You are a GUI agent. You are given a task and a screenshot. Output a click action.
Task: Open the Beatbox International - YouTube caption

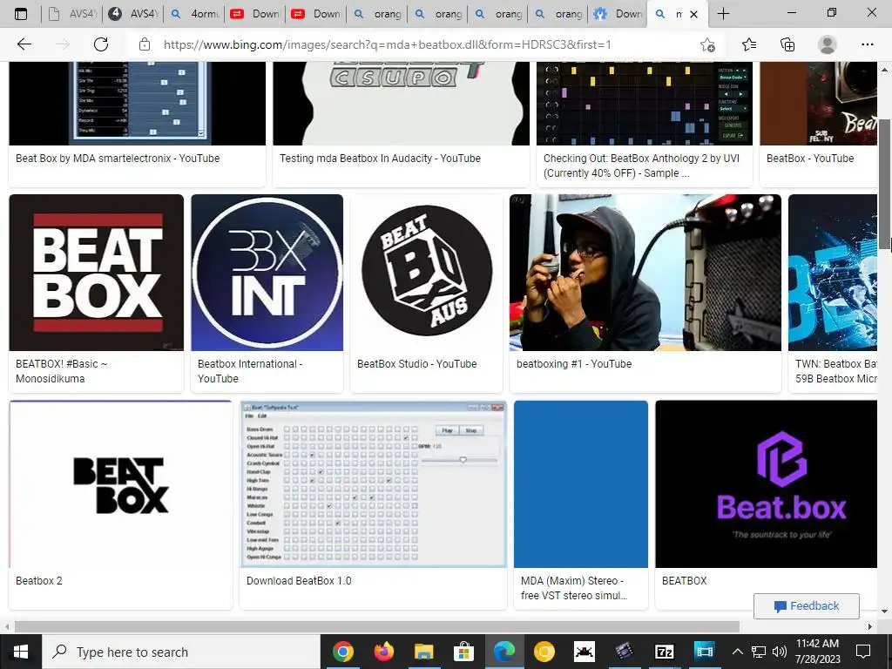coord(250,371)
